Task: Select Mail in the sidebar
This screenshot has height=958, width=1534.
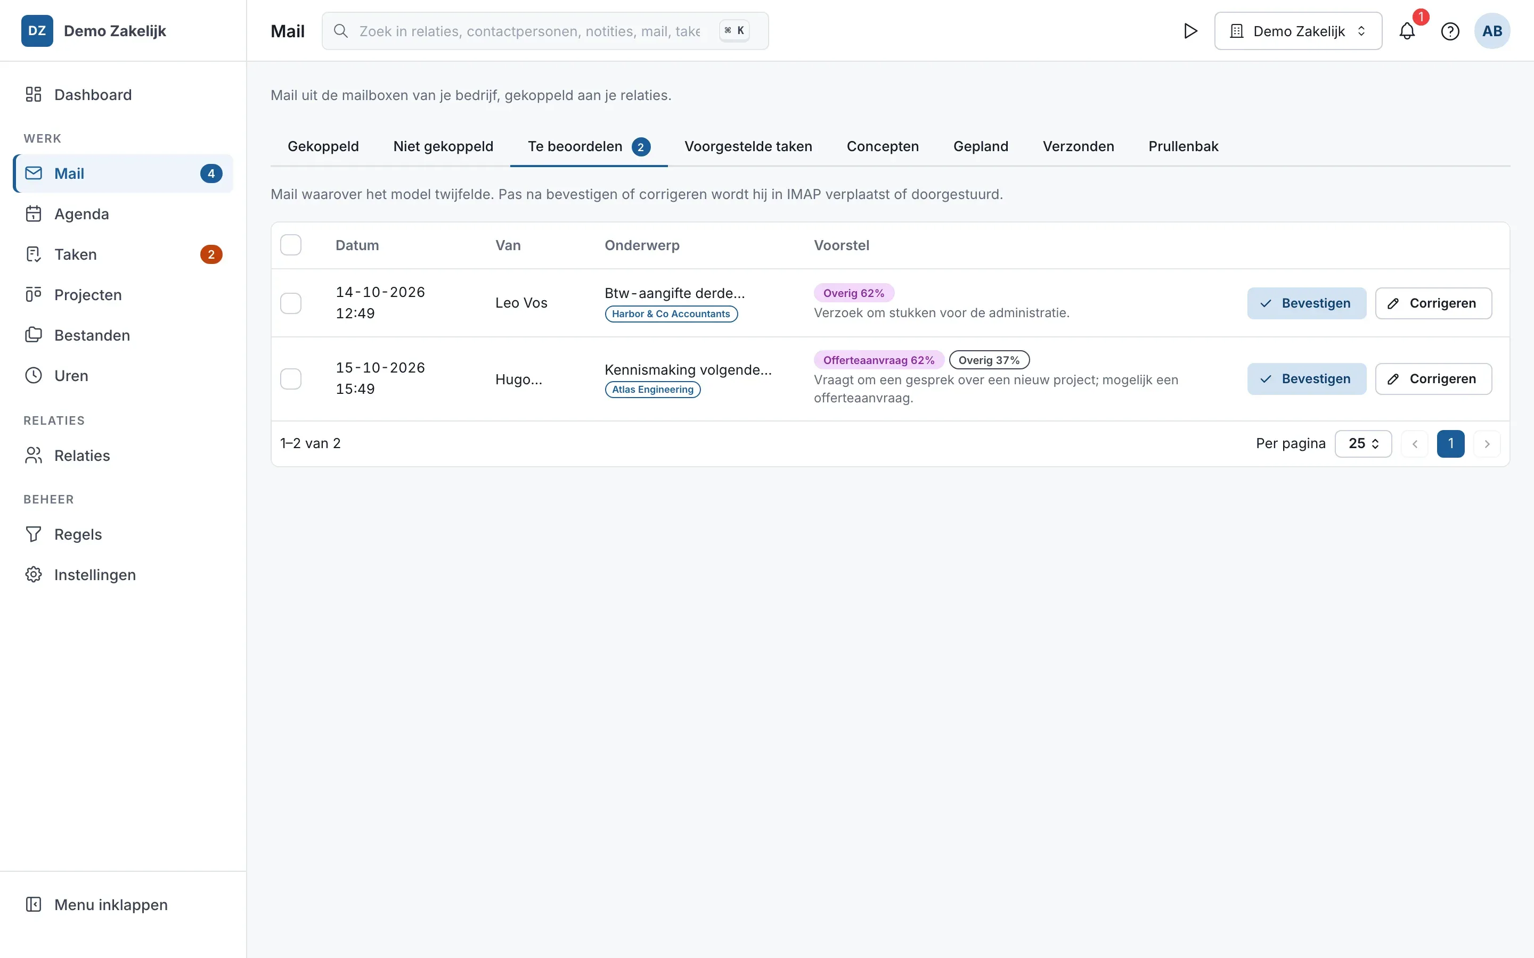Action: click(123, 174)
